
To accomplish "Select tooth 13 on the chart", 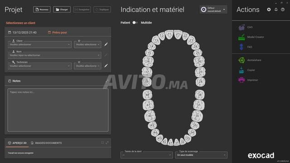I will (x=156, y=40).
